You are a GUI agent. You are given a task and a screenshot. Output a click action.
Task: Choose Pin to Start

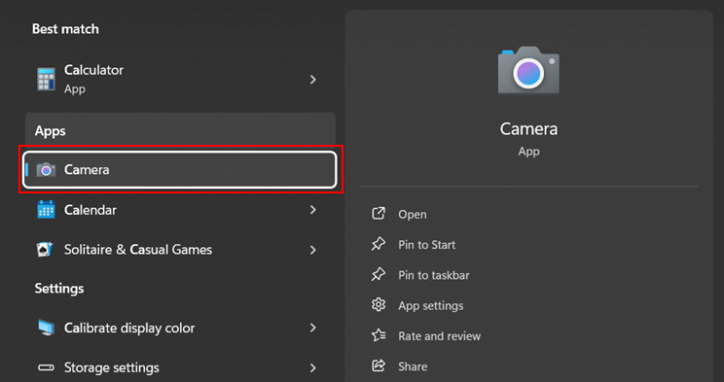point(426,245)
